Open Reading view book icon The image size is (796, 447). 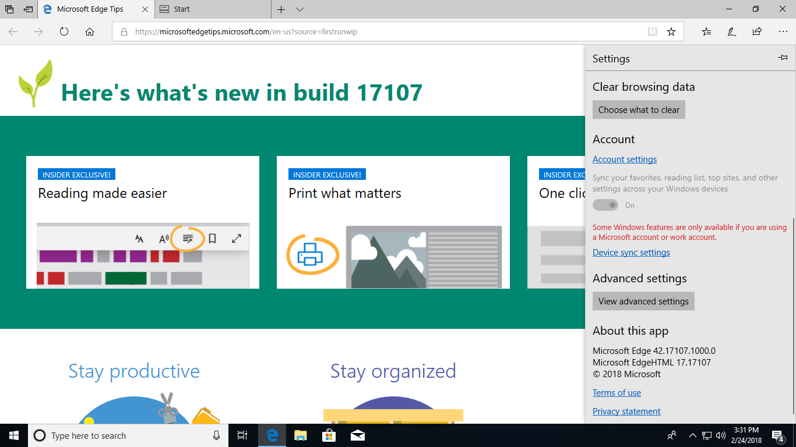[x=653, y=32]
